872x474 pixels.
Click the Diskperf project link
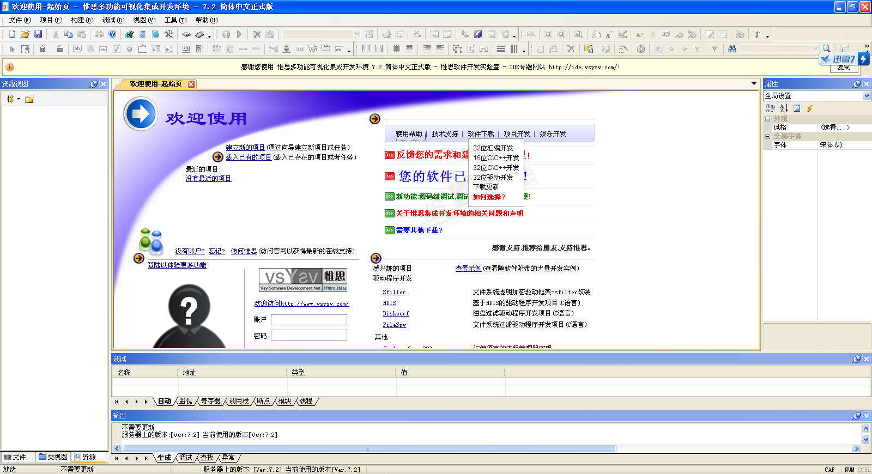(x=396, y=314)
